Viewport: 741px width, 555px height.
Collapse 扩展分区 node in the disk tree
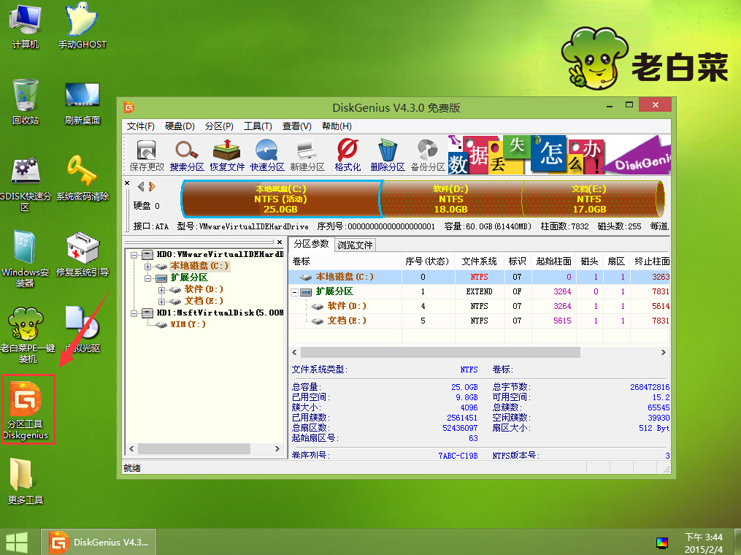click(x=148, y=278)
